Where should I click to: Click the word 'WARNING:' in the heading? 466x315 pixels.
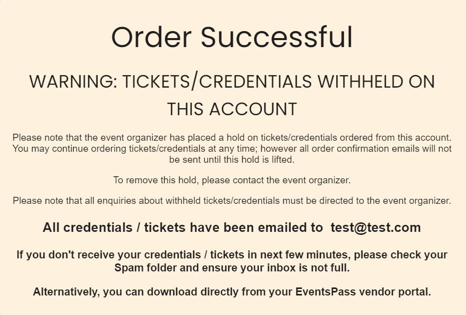74,82
